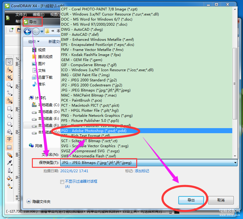Open the 保存类型 dropdown
The width and height of the screenshot is (243, 219).
click(149, 163)
